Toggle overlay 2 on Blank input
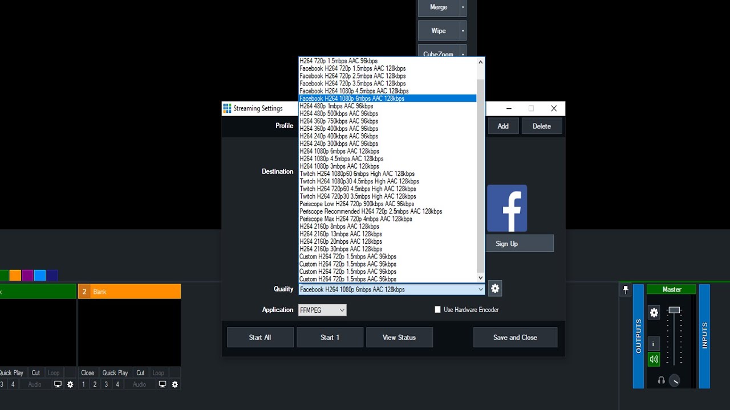 [x=95, y=384]
